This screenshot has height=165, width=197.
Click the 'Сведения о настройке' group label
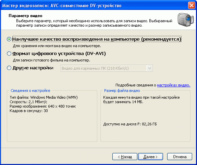(x=30, y=91)
